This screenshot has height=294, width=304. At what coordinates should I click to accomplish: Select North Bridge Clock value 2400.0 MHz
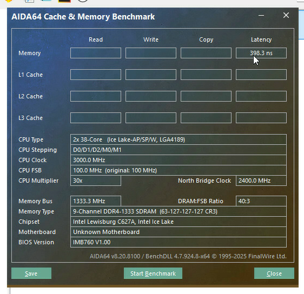click(261, 181)
